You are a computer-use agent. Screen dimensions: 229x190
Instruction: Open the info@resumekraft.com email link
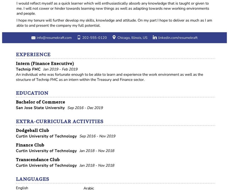tap(54, 38)
